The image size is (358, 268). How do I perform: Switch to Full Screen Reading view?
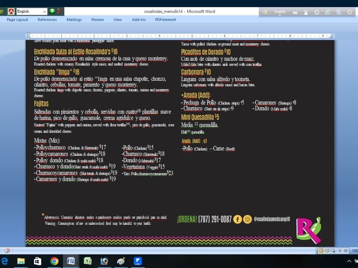point(327,251)
